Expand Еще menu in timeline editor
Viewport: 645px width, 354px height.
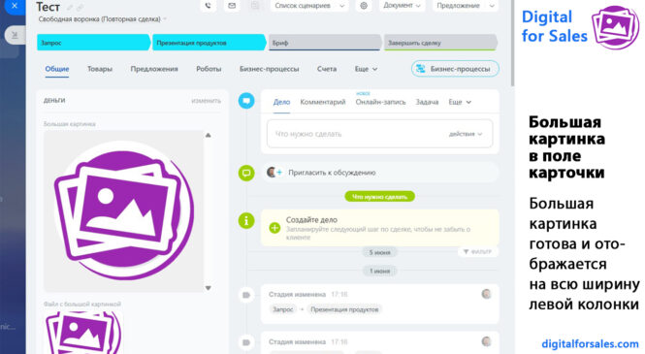tap(460, 102)
